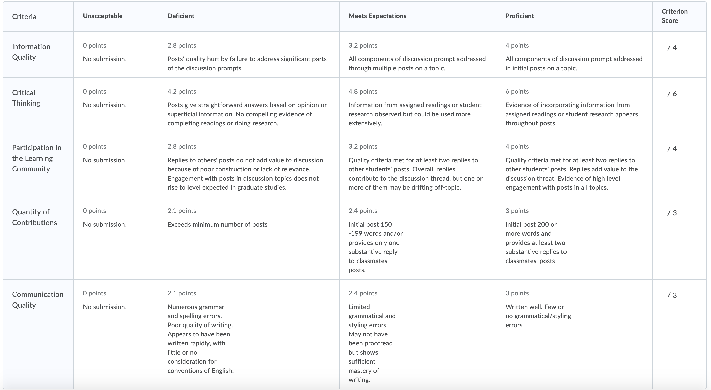Pick Participation Proficient 4 points level

pos(574,165)
